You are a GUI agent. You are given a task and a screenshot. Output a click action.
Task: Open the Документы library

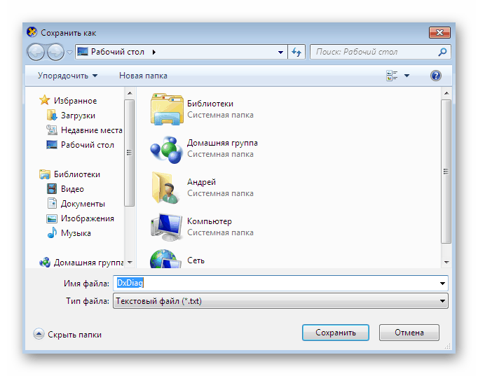(x=83, y=203)
